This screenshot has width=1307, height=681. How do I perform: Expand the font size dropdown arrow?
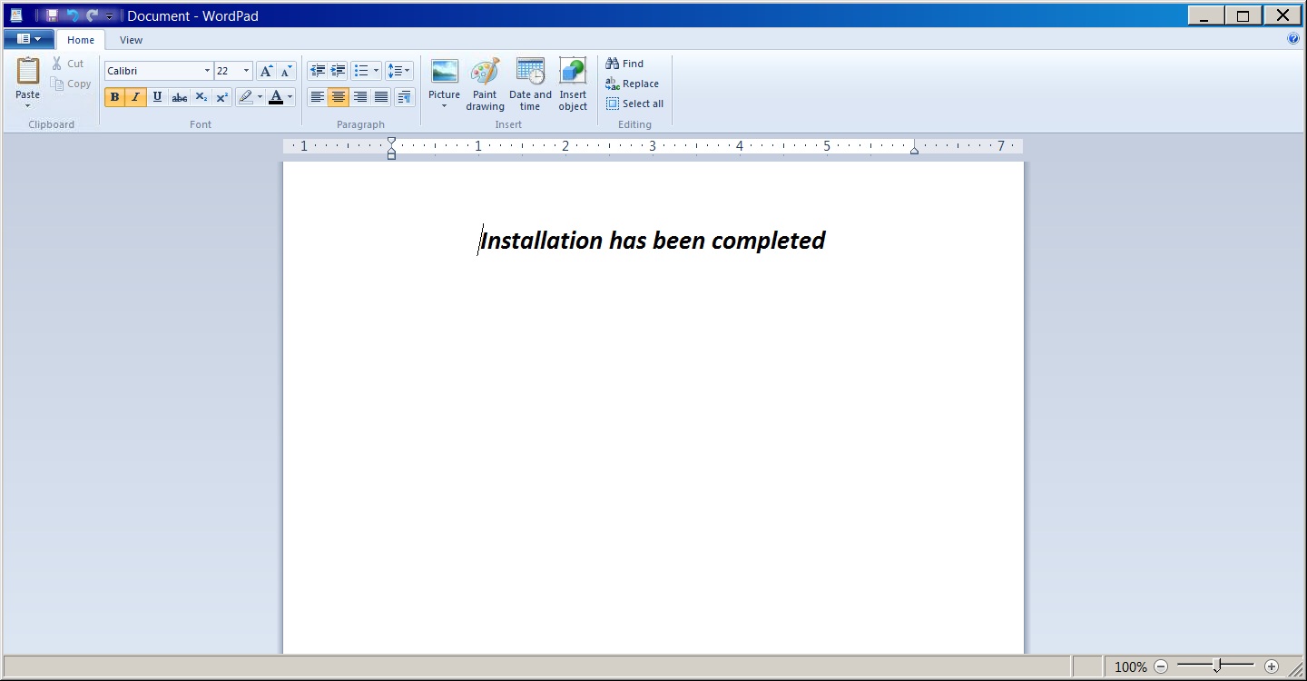(x=247, y=71)
